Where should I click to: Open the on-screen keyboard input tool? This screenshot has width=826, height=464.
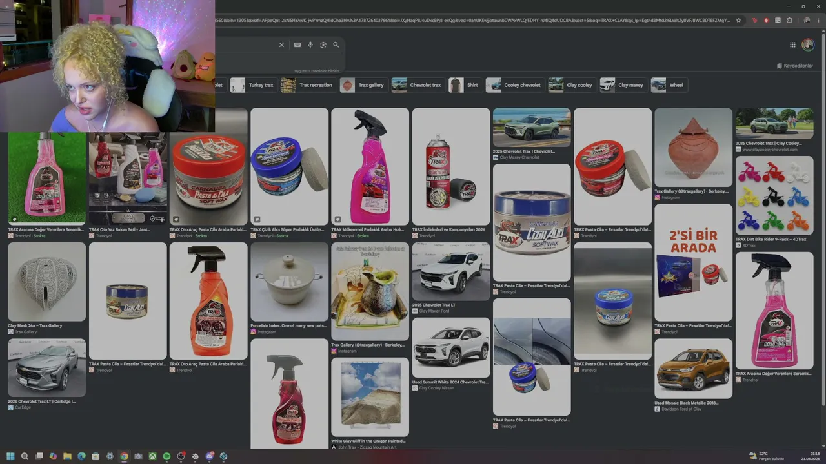pos(297,45)
